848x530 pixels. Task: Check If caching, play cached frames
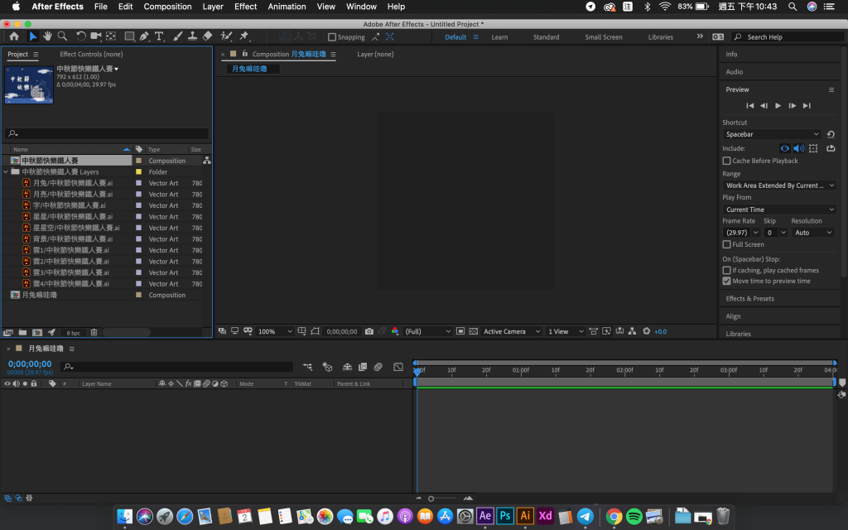(x=726, y=270)
